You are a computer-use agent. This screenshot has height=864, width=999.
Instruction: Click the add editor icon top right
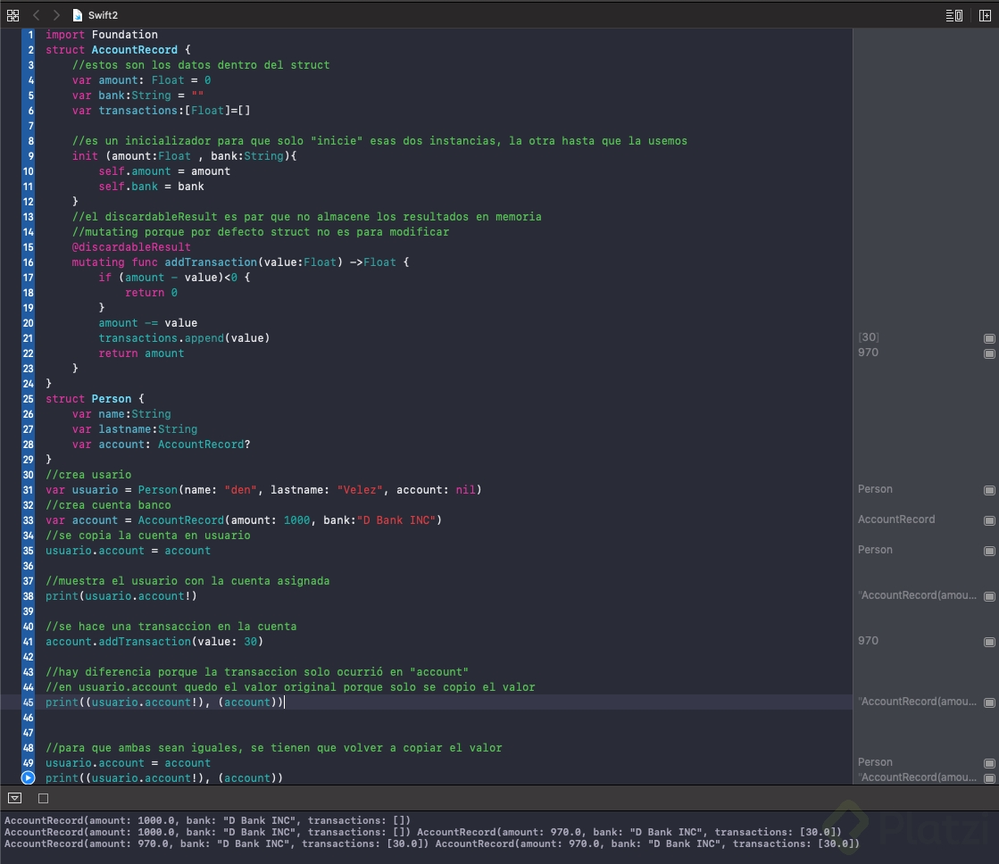point(984,14)
